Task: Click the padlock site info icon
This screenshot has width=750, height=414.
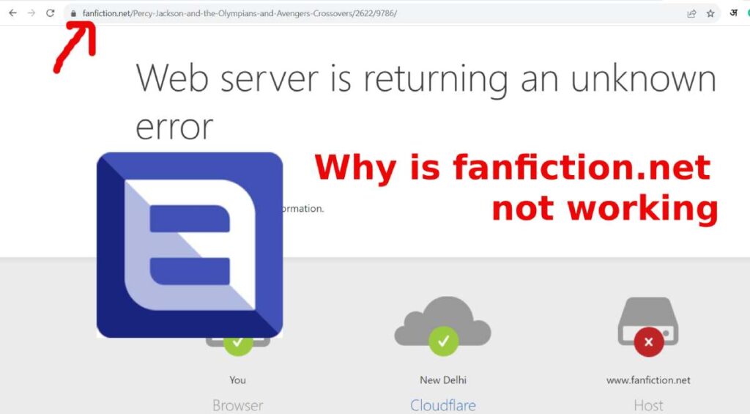Action: [x=73, y=13]
